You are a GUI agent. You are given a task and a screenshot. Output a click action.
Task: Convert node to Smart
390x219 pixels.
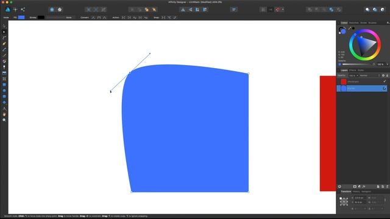(104, 18)
